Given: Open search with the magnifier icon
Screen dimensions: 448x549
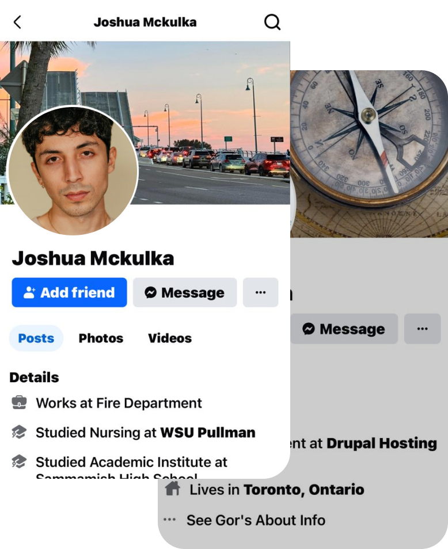Looking at the screenshot, I should (272, 22).
